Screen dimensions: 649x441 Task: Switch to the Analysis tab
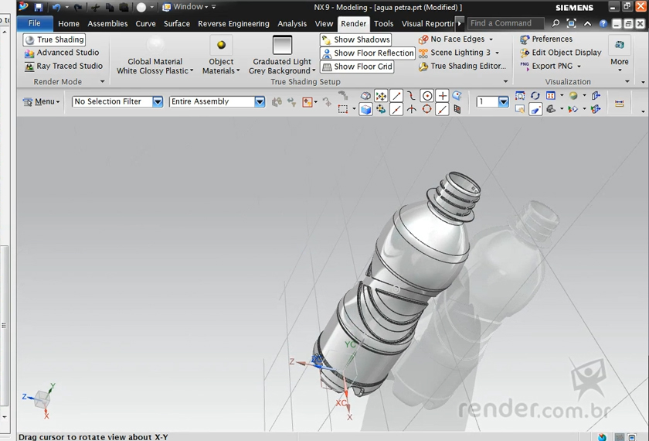(292, 24)
